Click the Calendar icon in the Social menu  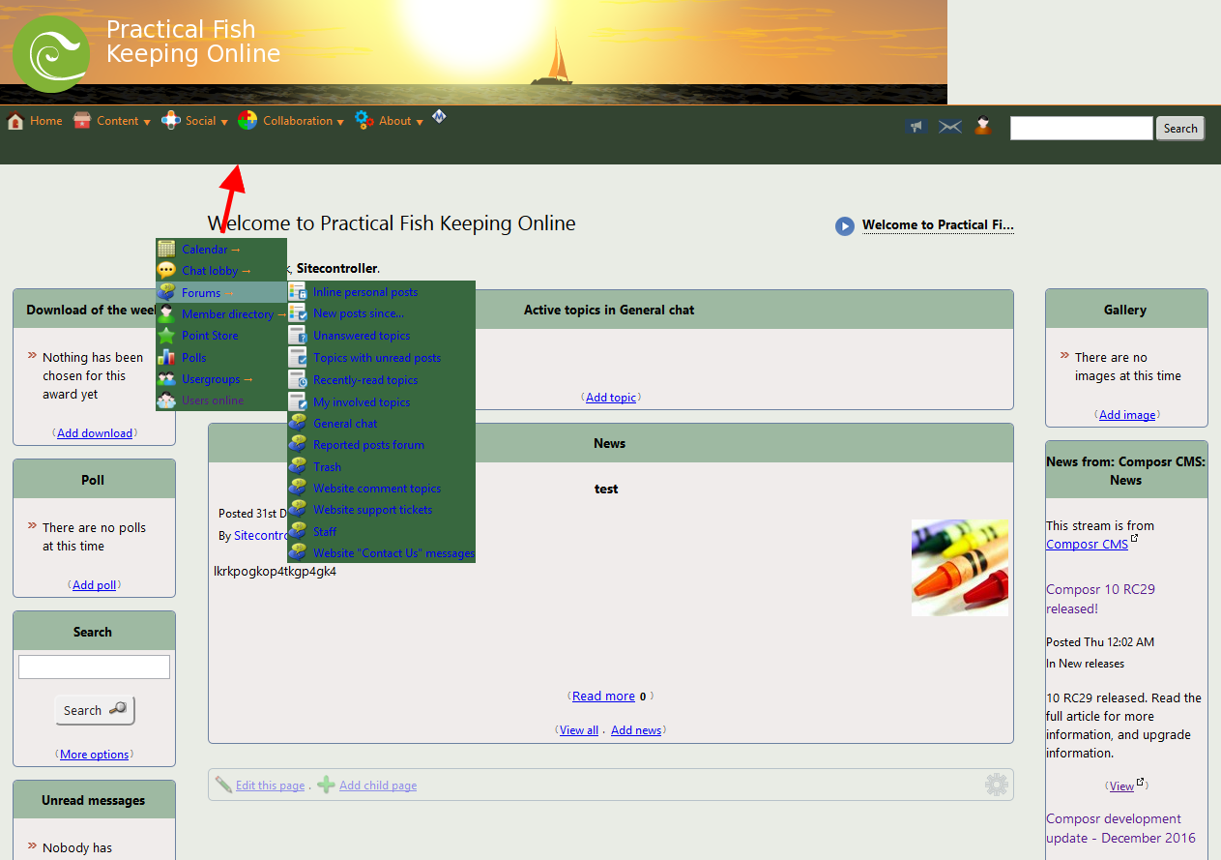pos(166,249)
